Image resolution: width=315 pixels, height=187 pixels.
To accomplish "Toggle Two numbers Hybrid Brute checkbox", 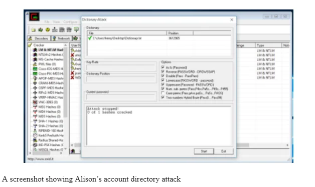I will point(163,97).
